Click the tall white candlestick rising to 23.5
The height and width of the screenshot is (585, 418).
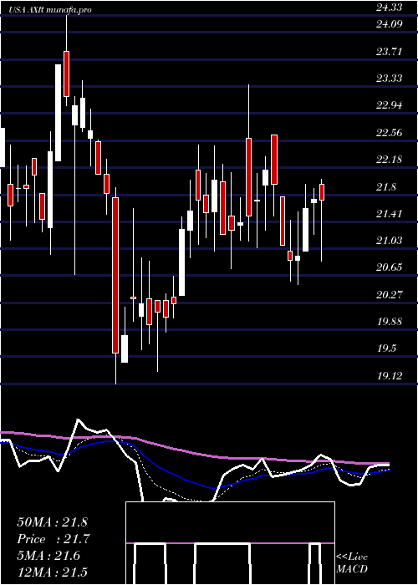point(59,113)
